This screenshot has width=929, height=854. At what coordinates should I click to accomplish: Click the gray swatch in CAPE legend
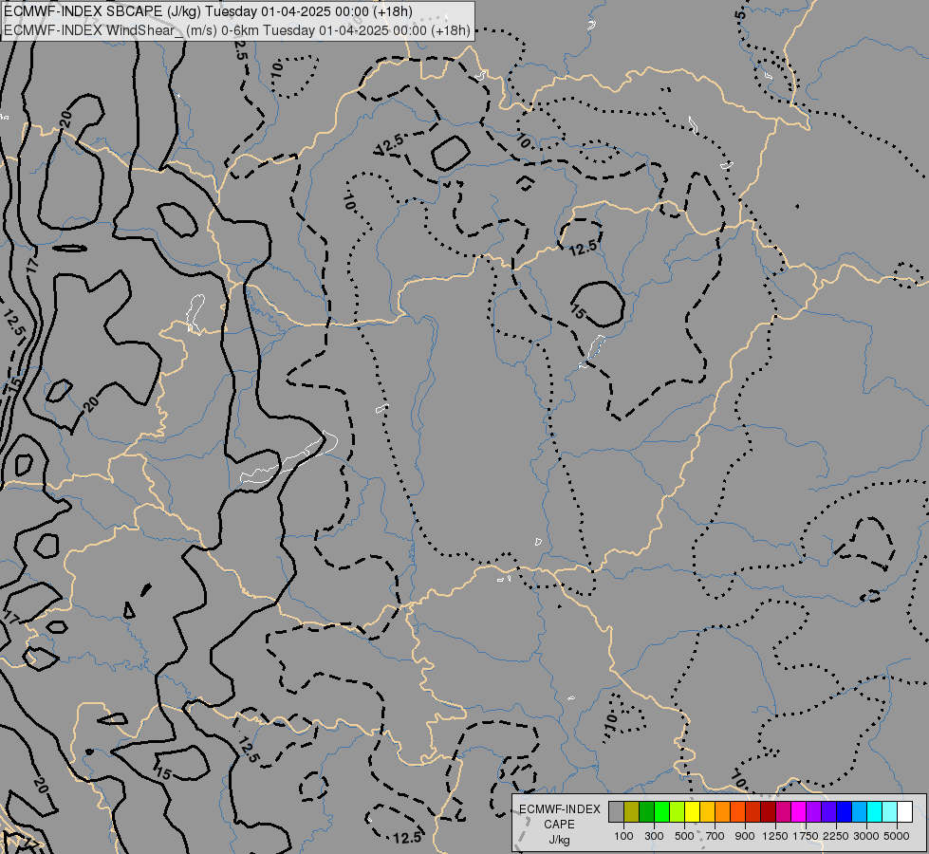[x=616, y=811]
